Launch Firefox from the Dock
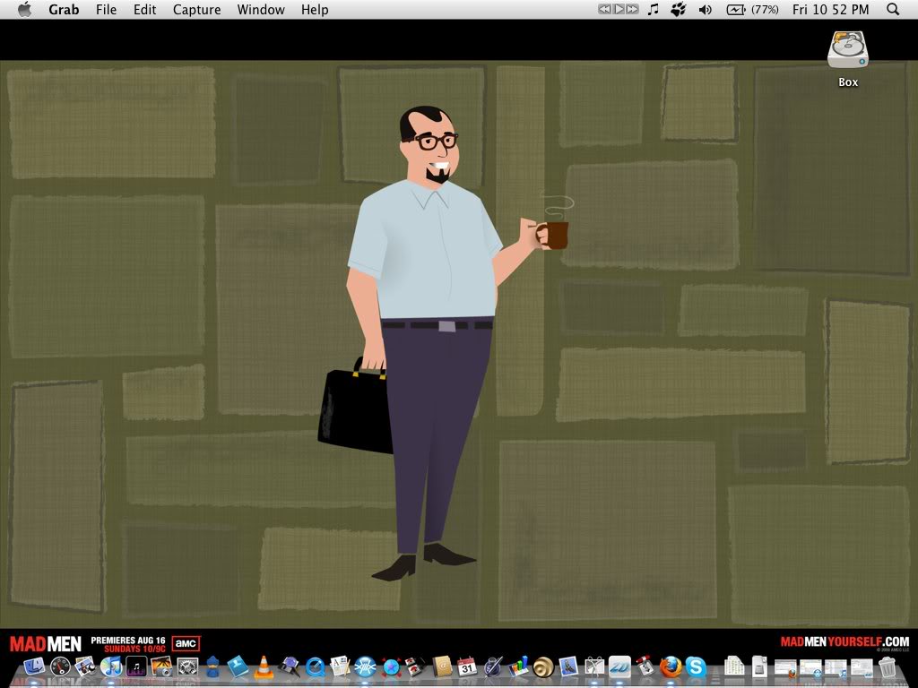Screen dimensions: 918x688 click(x=671, y=666)
